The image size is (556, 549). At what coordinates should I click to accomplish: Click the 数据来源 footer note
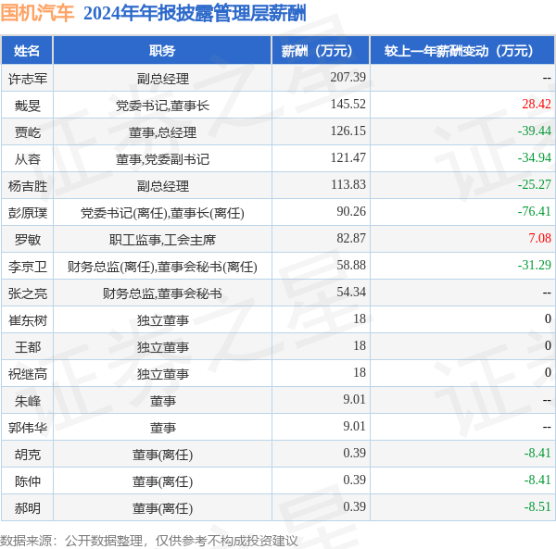[149, 541]
